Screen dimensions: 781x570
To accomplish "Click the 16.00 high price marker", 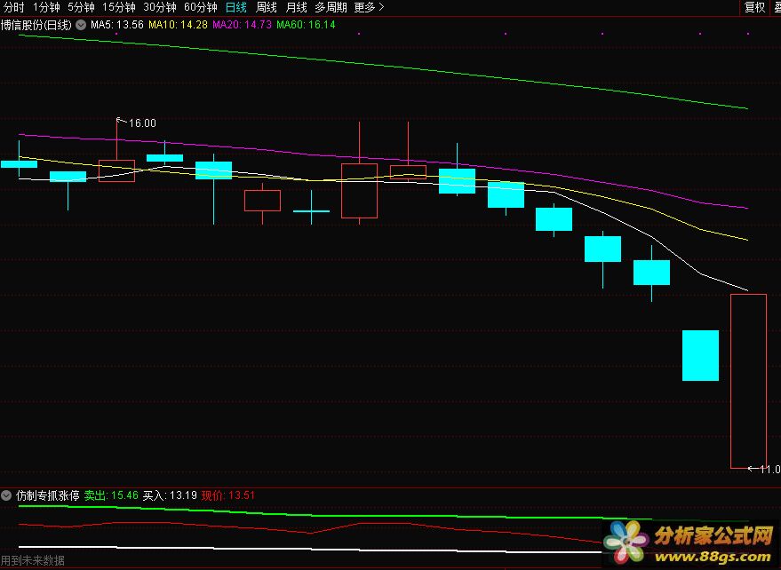I will pyautogui.click(x=142, y=123).
